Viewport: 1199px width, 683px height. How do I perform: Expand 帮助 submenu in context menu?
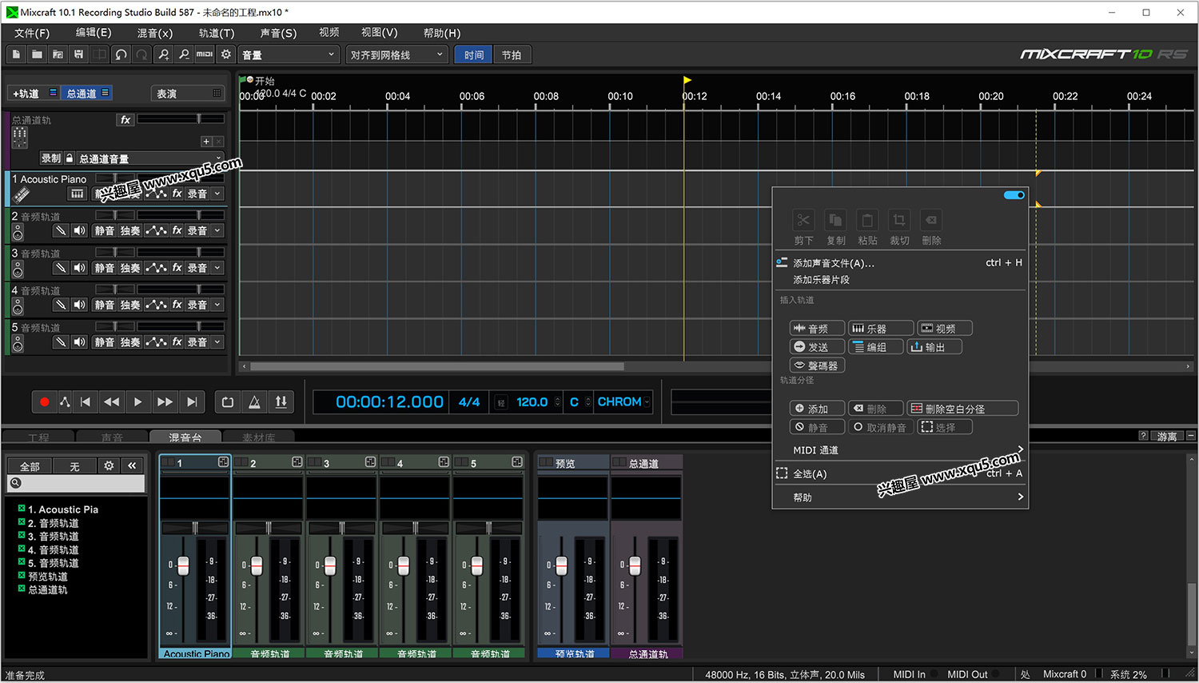point(899,497)
